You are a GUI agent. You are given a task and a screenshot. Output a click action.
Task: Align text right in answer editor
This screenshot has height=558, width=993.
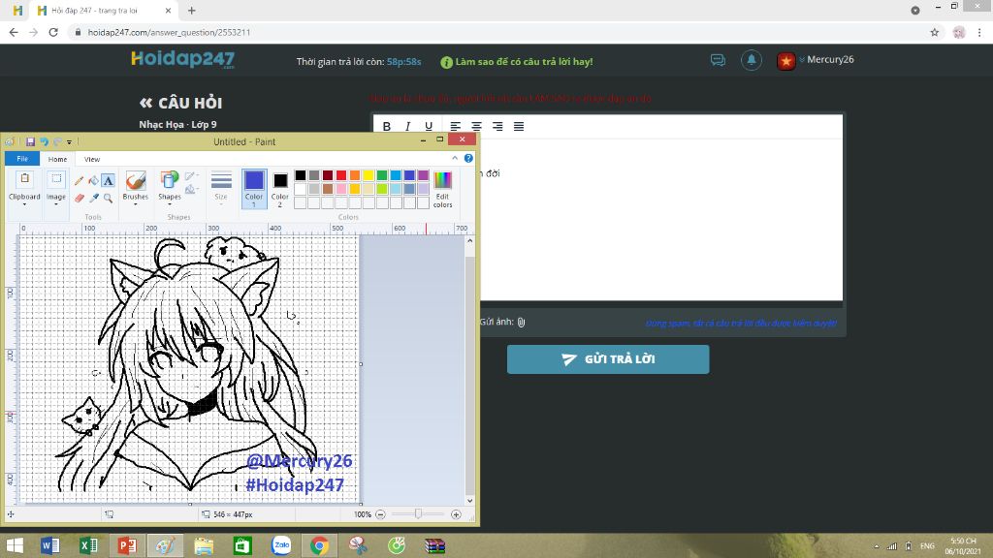(x=497, y=126)
